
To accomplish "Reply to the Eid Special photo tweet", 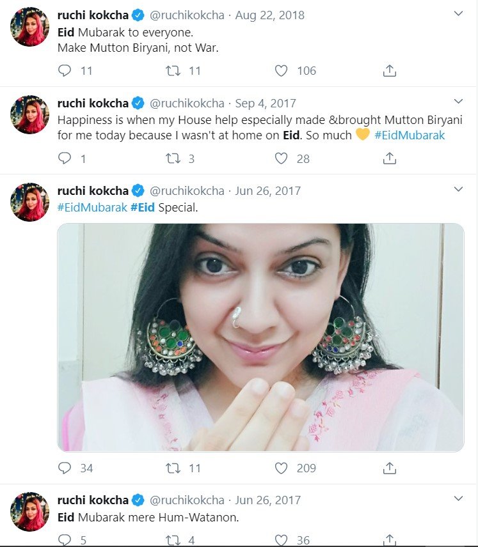I will (65, 468).
